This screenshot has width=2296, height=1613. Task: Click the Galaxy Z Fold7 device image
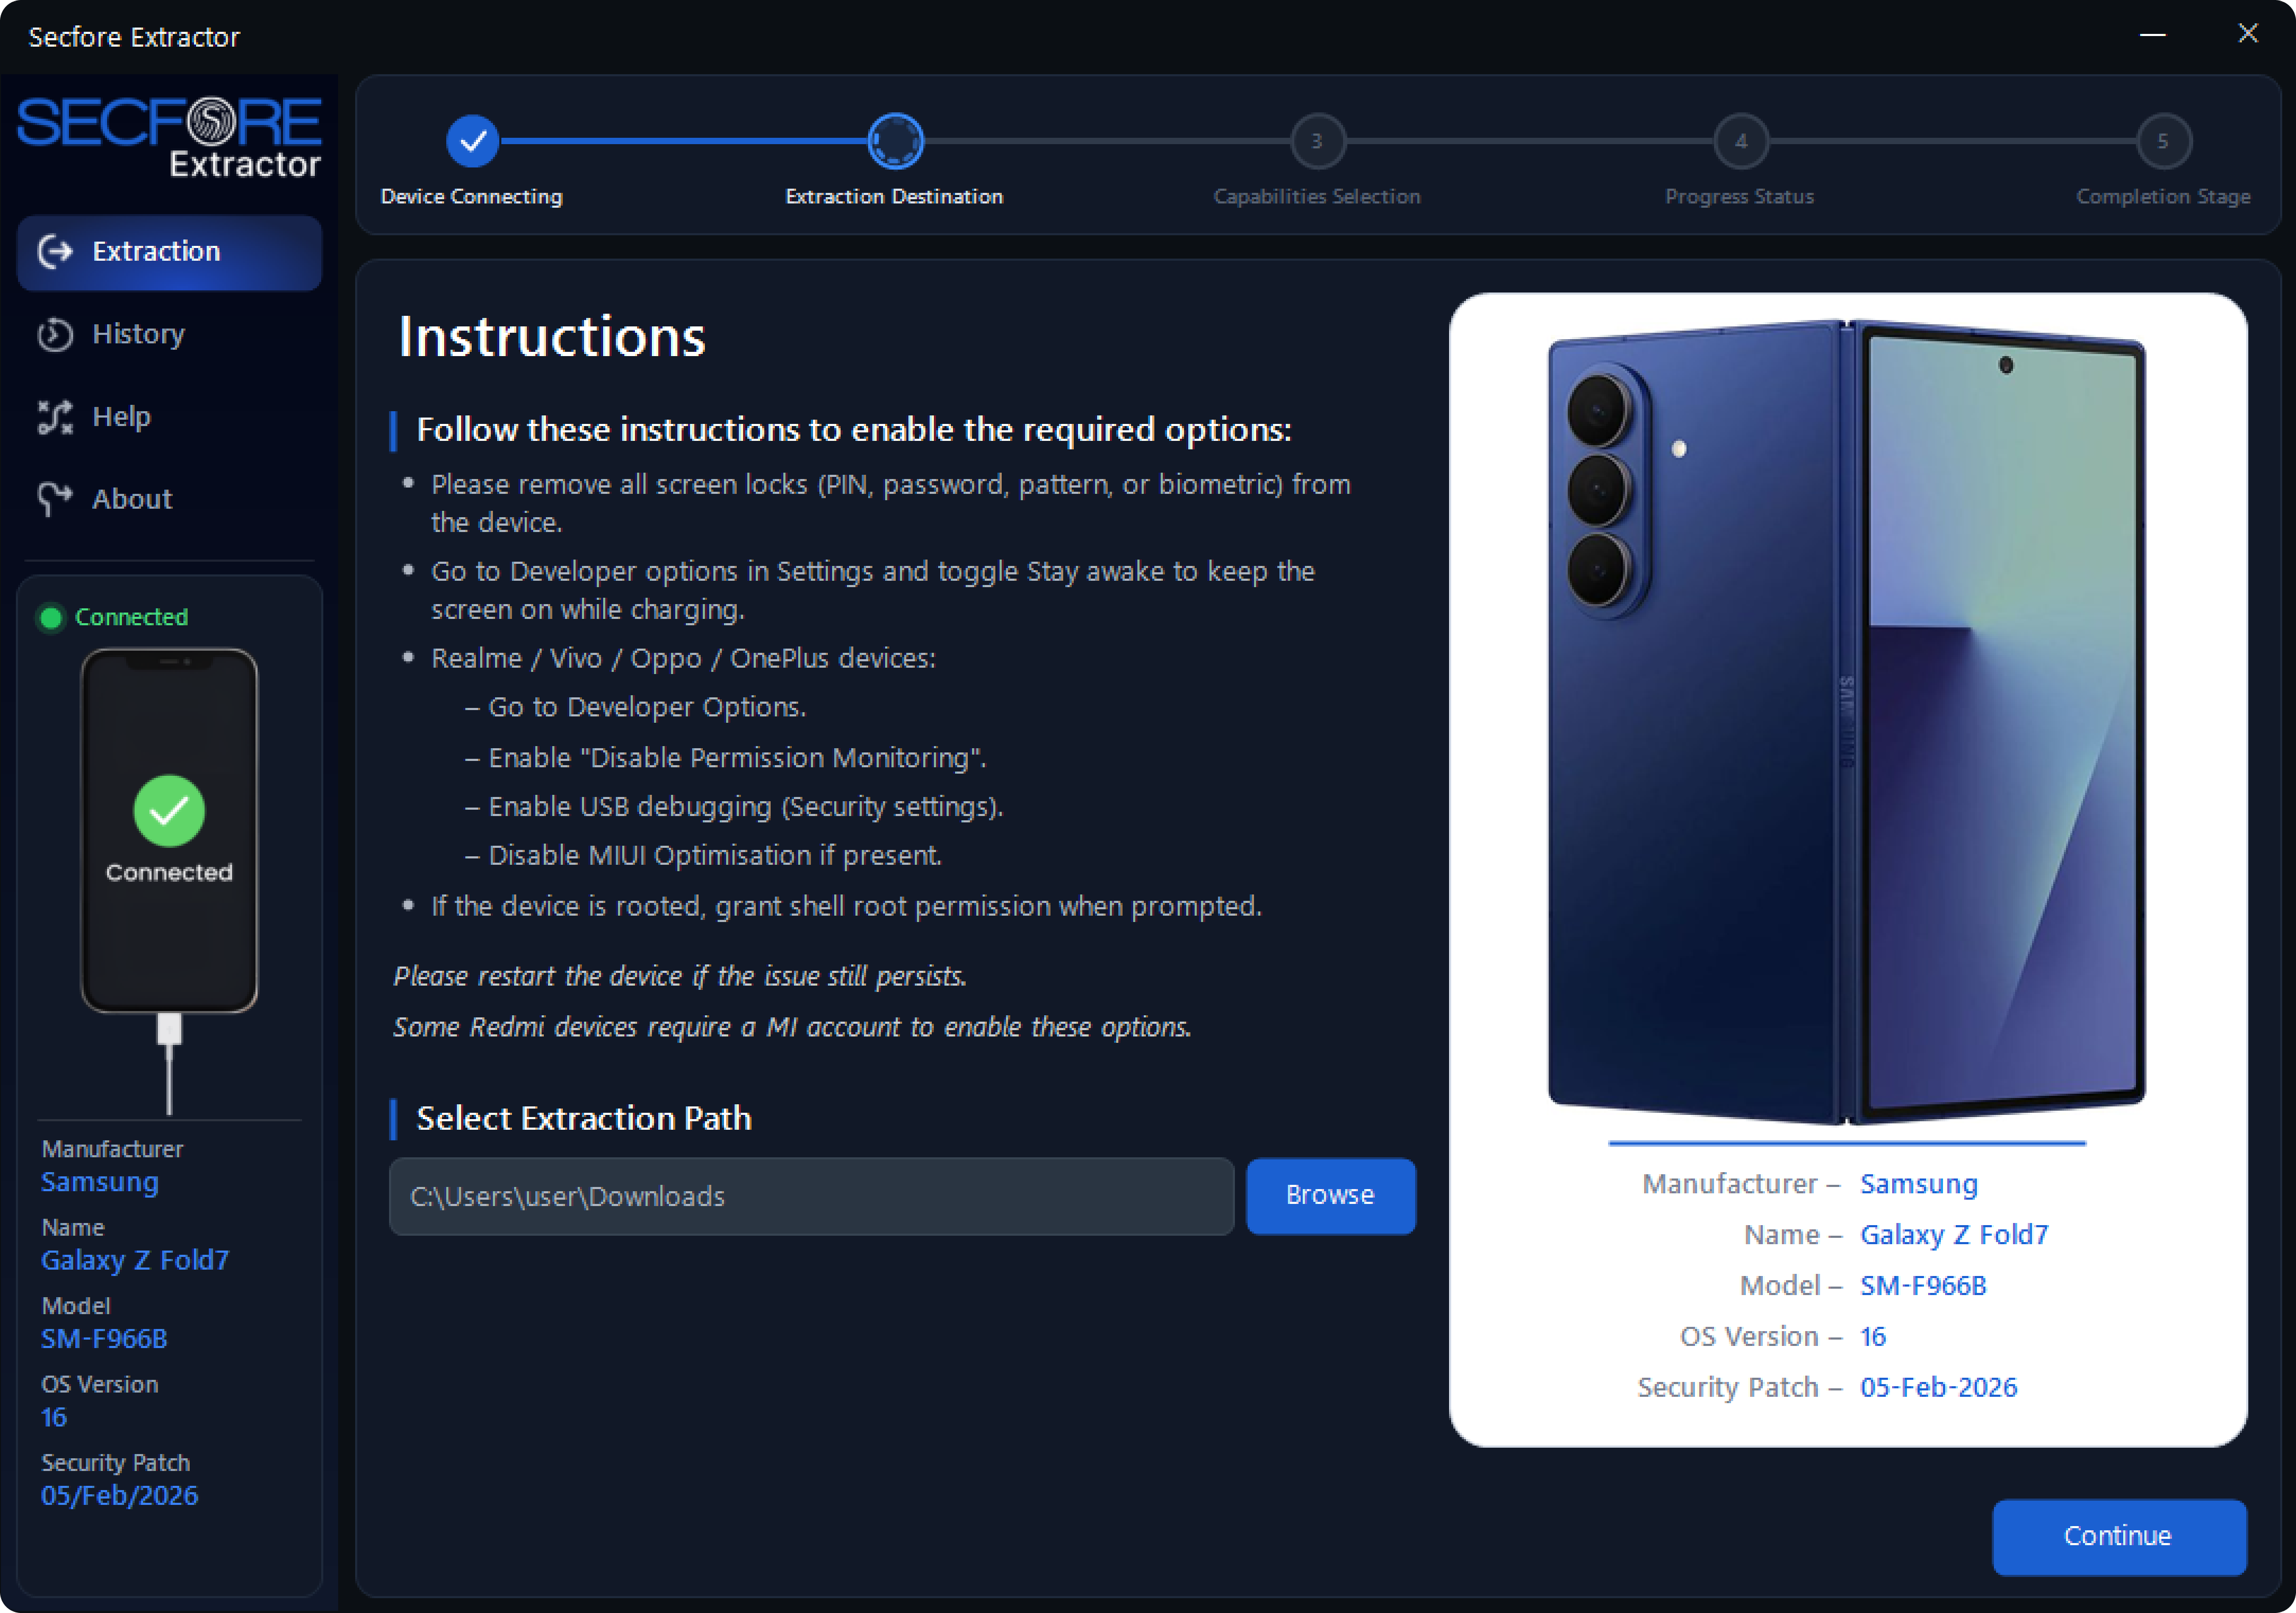[x=1846, y=722]
